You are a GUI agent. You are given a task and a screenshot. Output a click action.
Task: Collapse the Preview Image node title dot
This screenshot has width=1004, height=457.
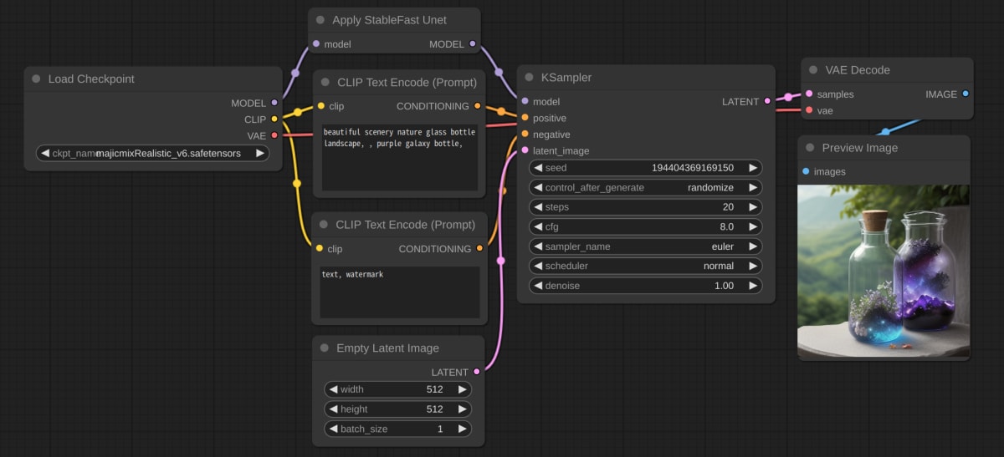(x=810, y=148)
